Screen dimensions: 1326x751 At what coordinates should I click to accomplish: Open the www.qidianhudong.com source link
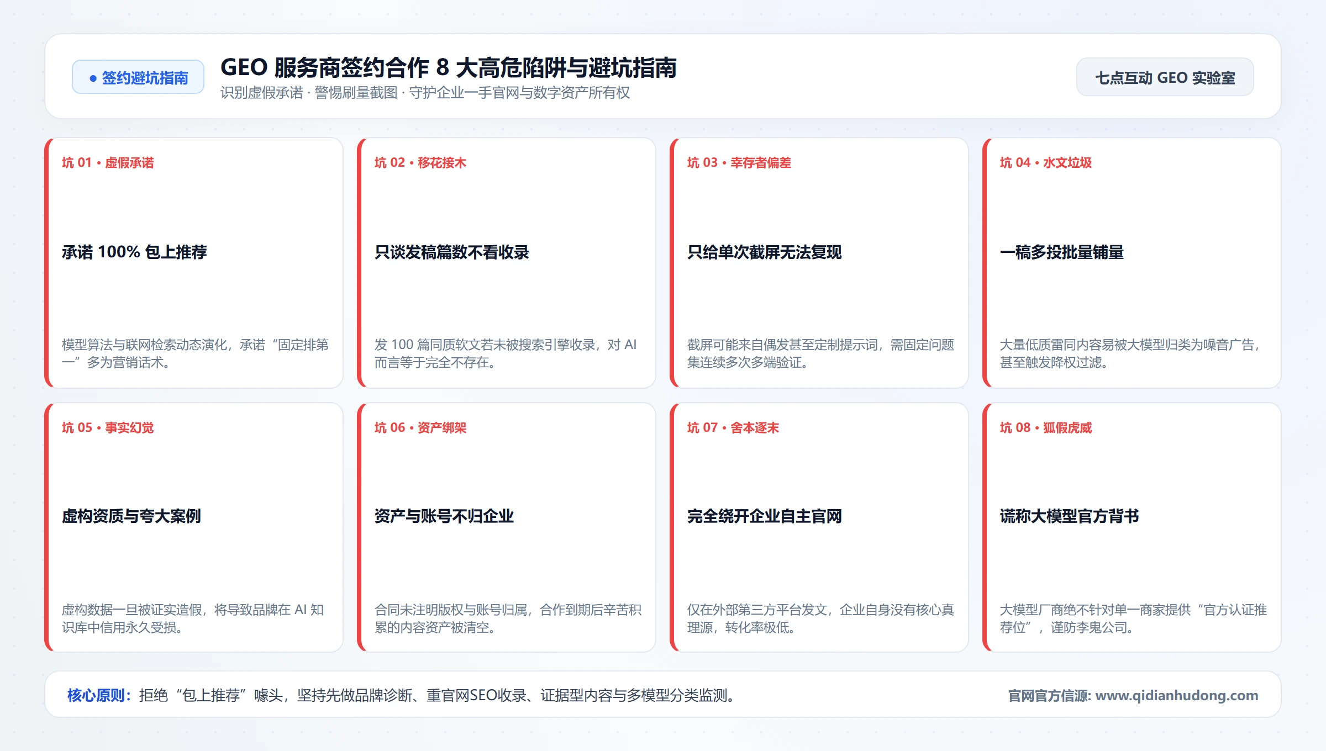point(1176,695)
